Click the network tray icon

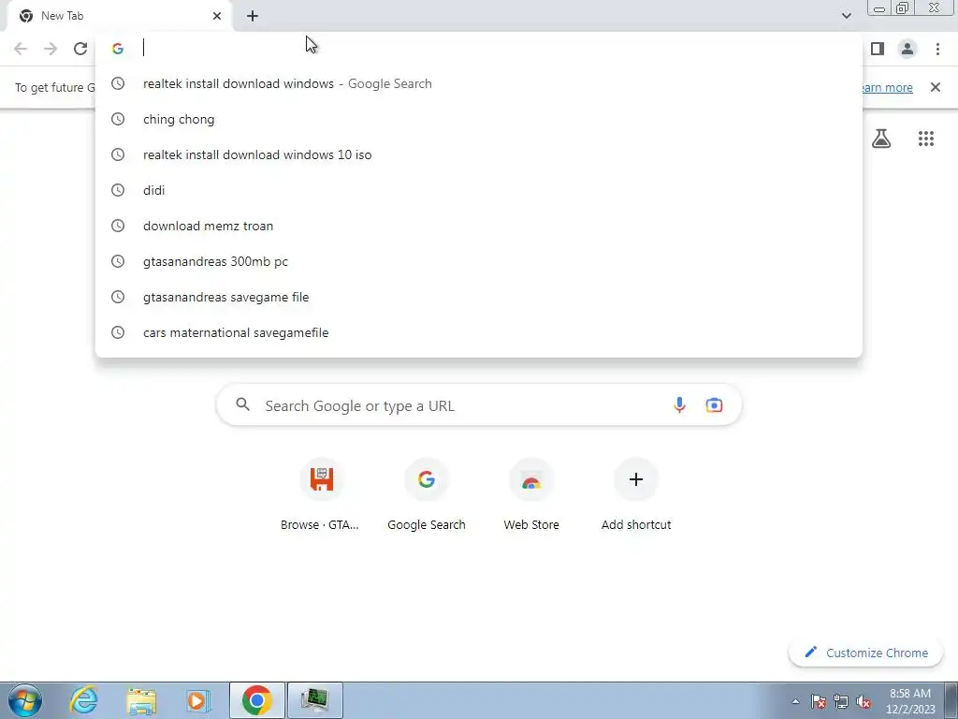coord(841,701)
